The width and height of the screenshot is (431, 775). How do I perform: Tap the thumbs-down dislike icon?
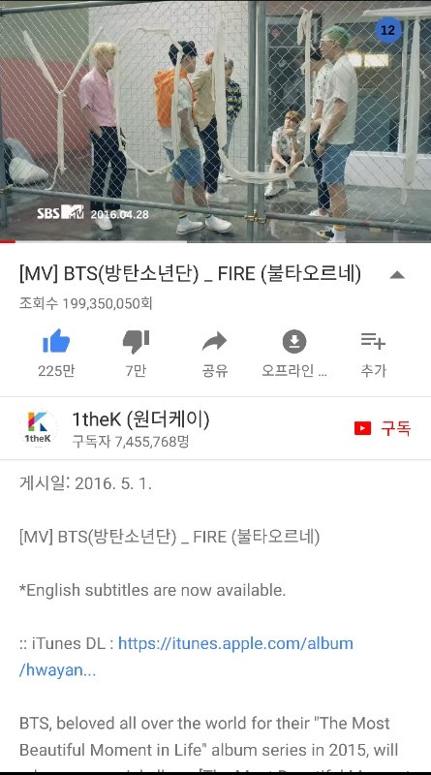136,342
